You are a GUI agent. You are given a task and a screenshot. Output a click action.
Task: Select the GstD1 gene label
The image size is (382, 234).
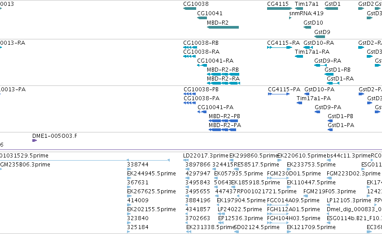coord(333,4)
